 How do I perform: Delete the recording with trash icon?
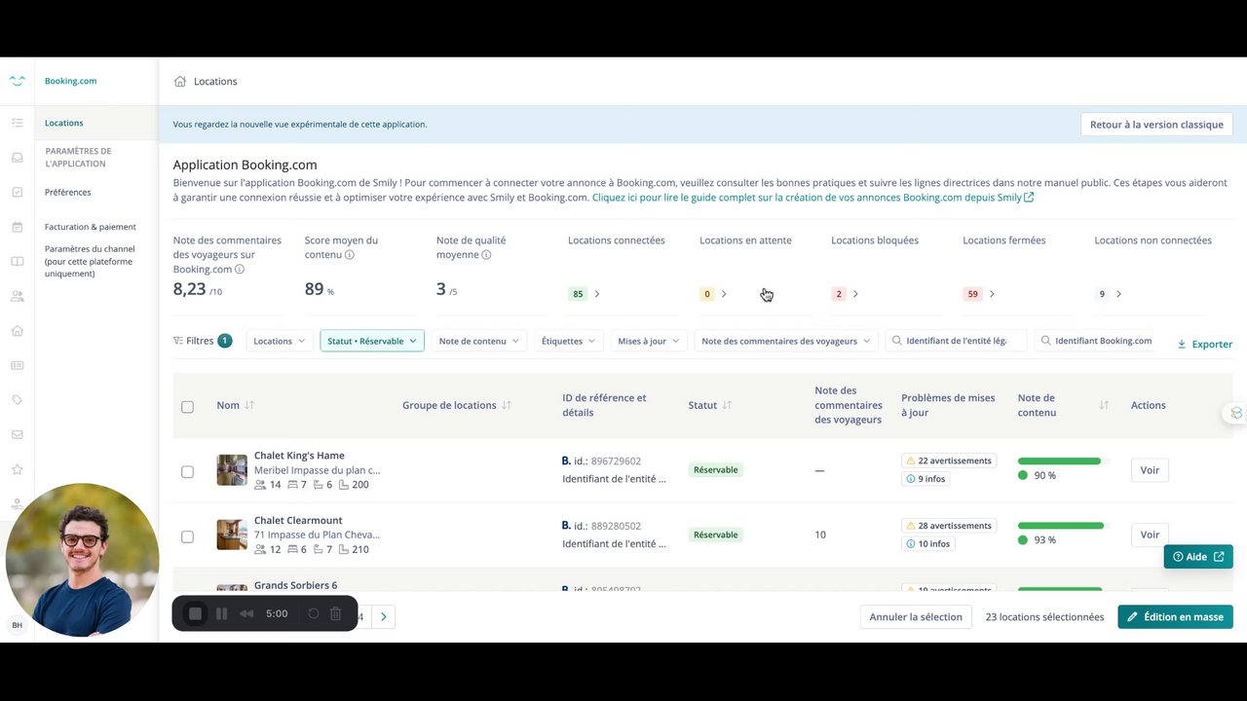tap(335, 613)
